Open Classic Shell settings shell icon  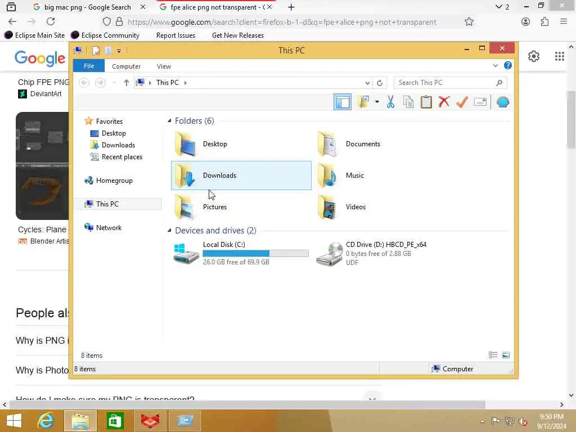point(502,102)
